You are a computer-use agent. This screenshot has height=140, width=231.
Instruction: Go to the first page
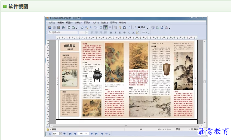(x=70, y=134)
